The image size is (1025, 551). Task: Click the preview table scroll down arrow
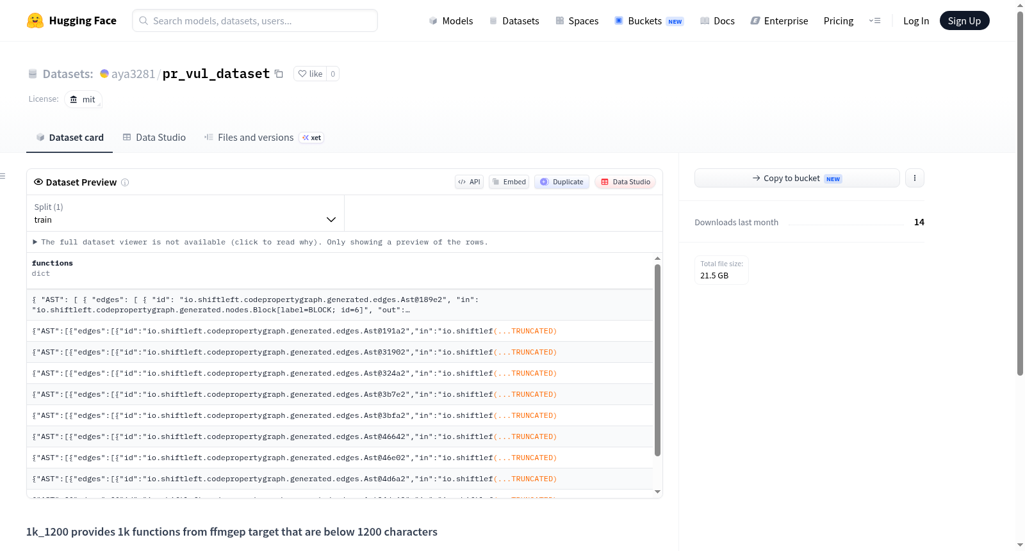pos(657,491)
